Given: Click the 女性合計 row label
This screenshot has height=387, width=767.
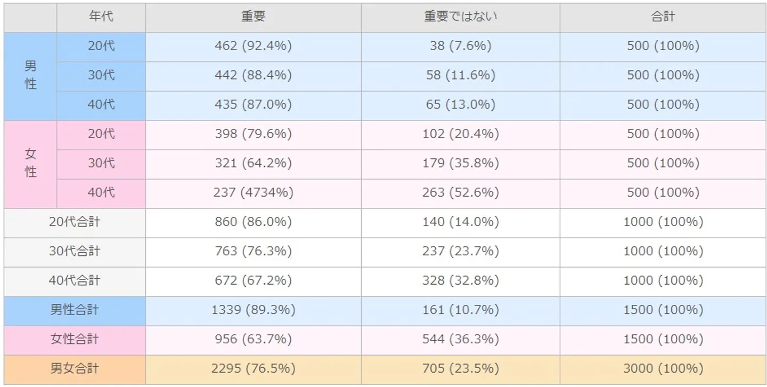Looking at the screenshot, I should click(75, 340).
